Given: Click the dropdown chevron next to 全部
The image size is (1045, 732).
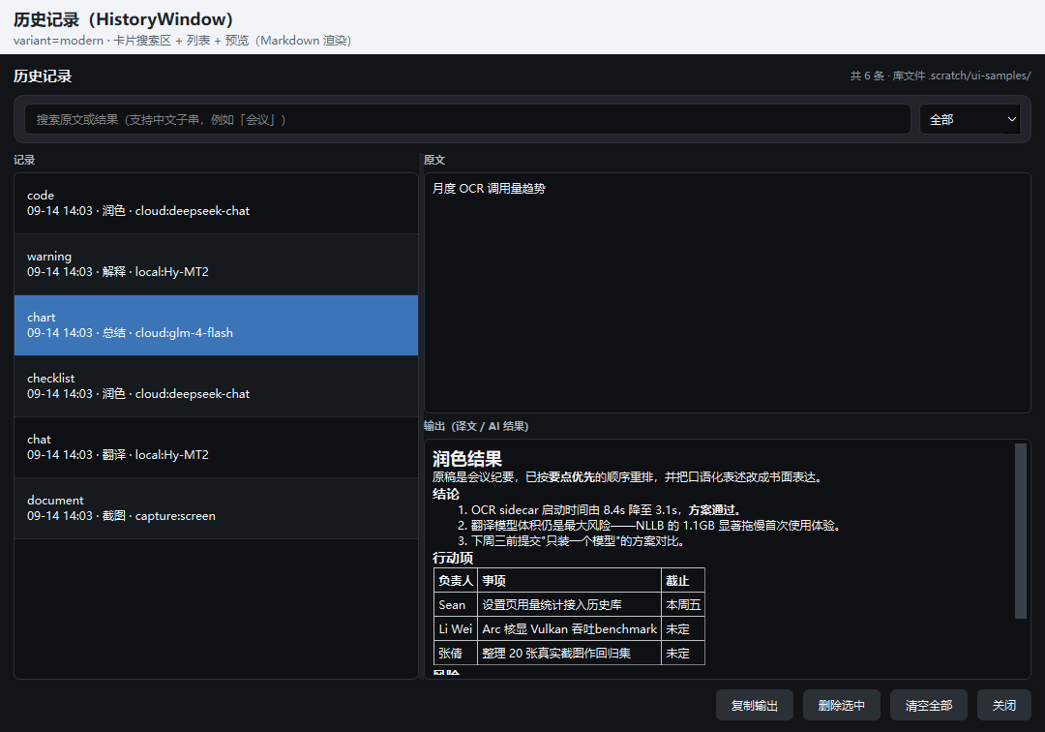Looking at the screenshot, I should (x=1011, y=119).
